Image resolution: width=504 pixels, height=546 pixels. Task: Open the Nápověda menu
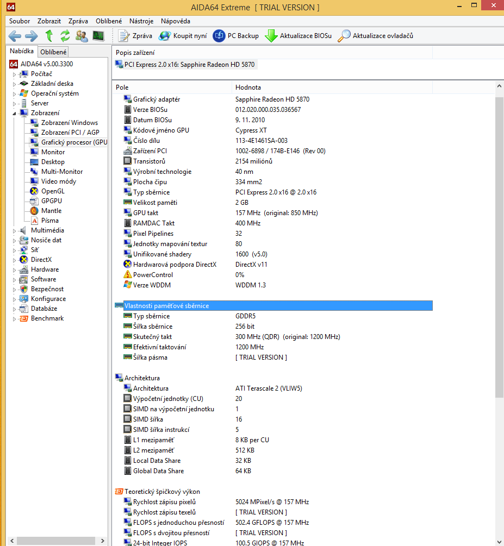pos(175,21)
